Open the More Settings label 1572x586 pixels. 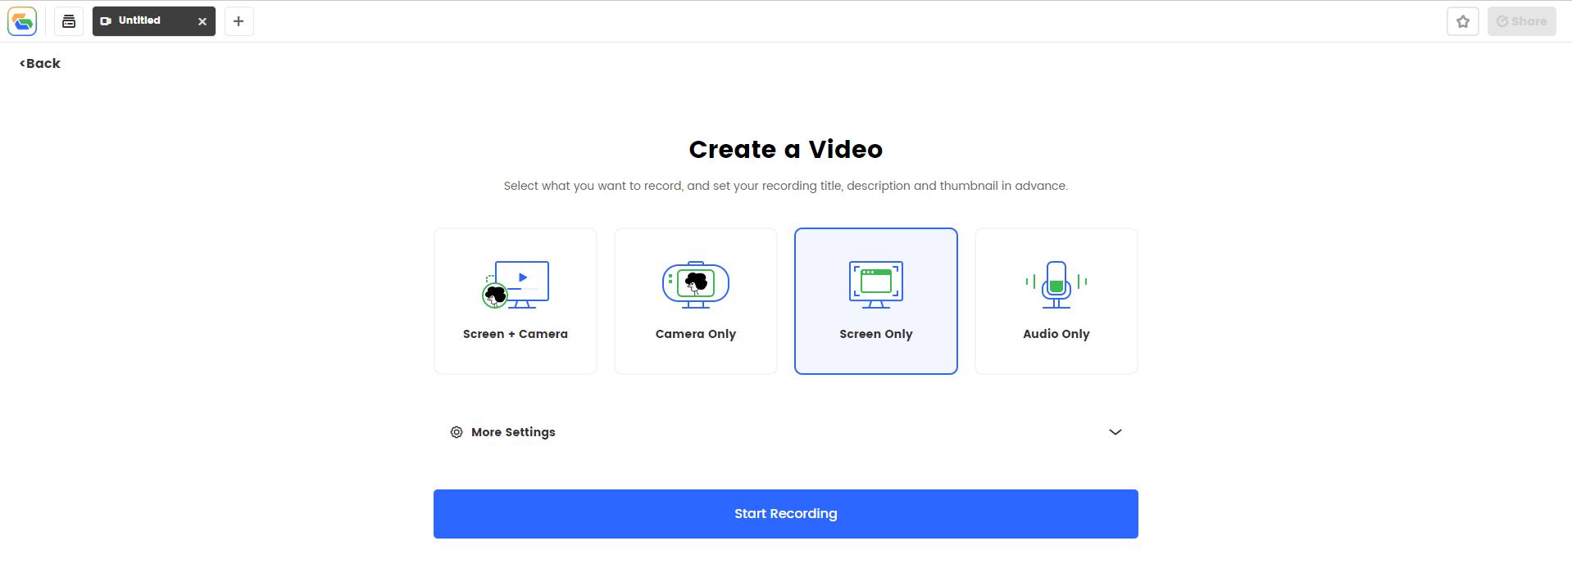coord(513,432)
